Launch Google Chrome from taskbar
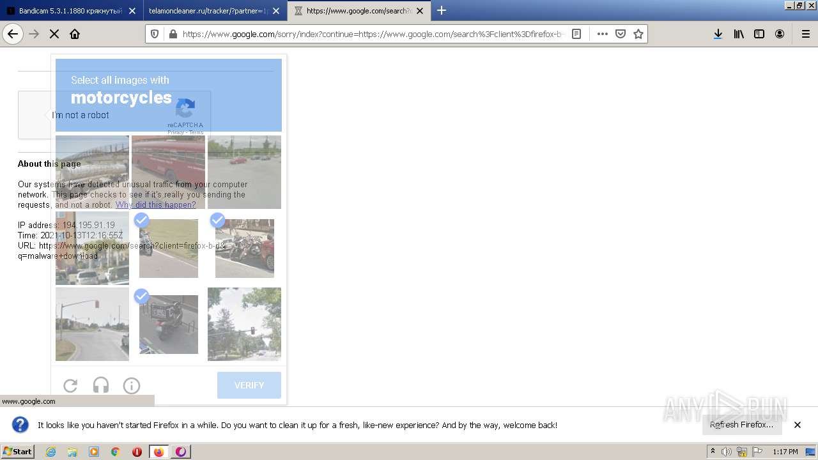This screenshot has width=818, height=460. 116,452
